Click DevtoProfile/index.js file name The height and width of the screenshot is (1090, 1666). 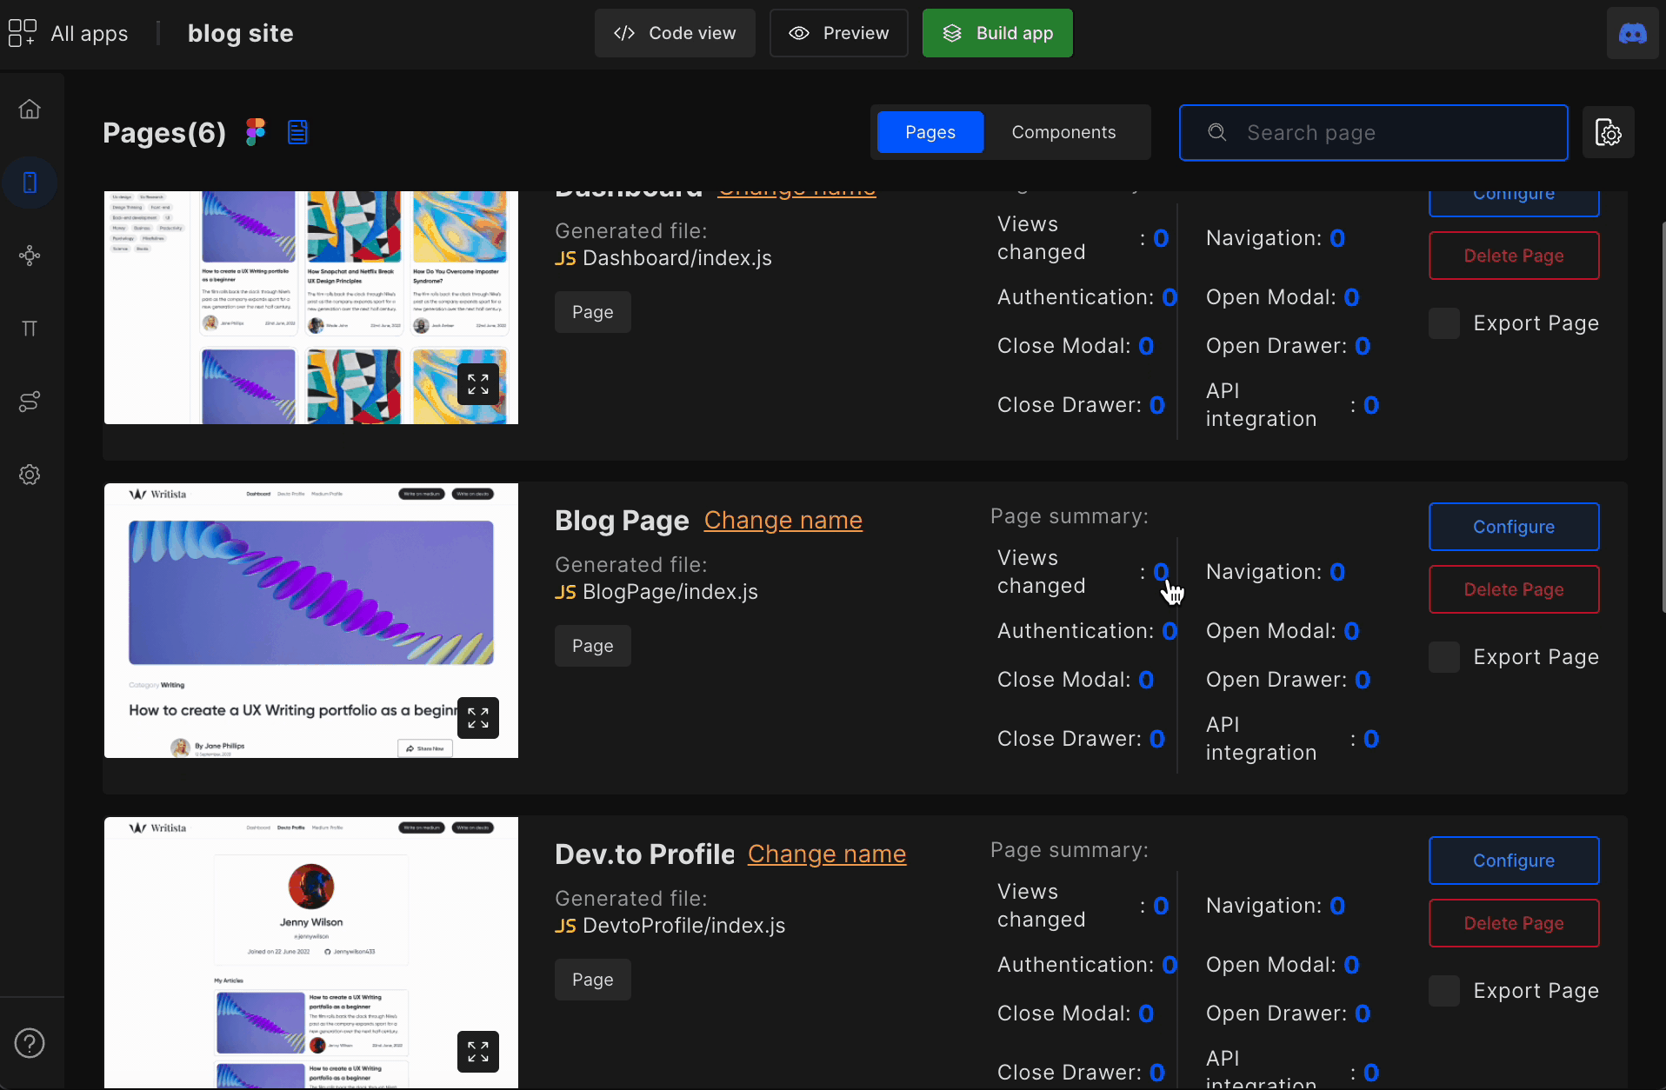click(x=684, y=926)
